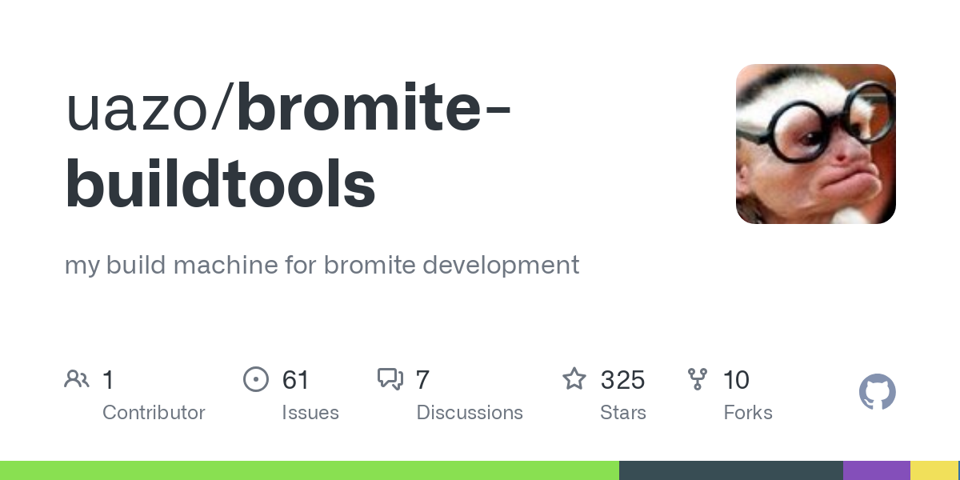Click the stars icon

[x=574, y=379]
